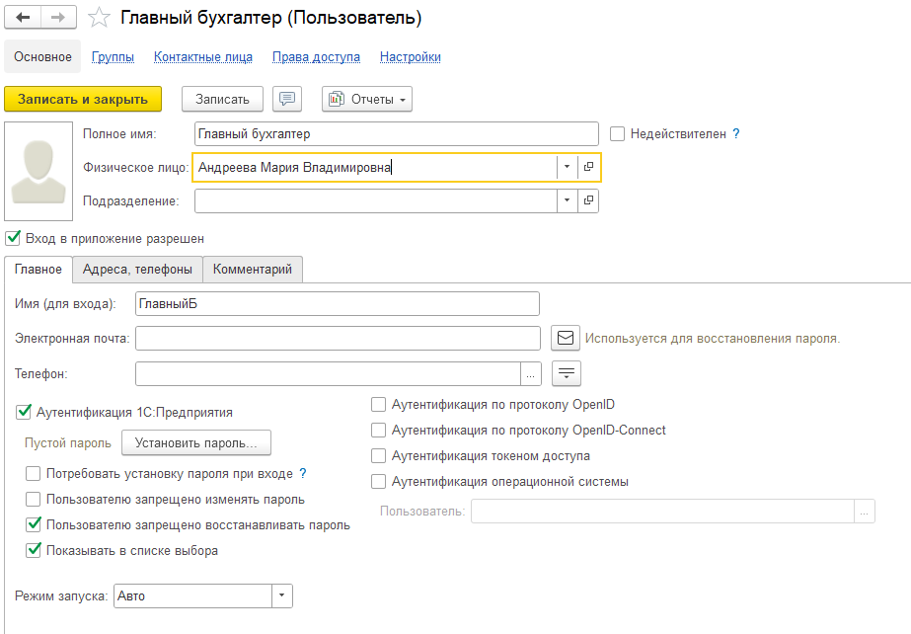Open Физическое лицо record via open icon

coord(588,168)
